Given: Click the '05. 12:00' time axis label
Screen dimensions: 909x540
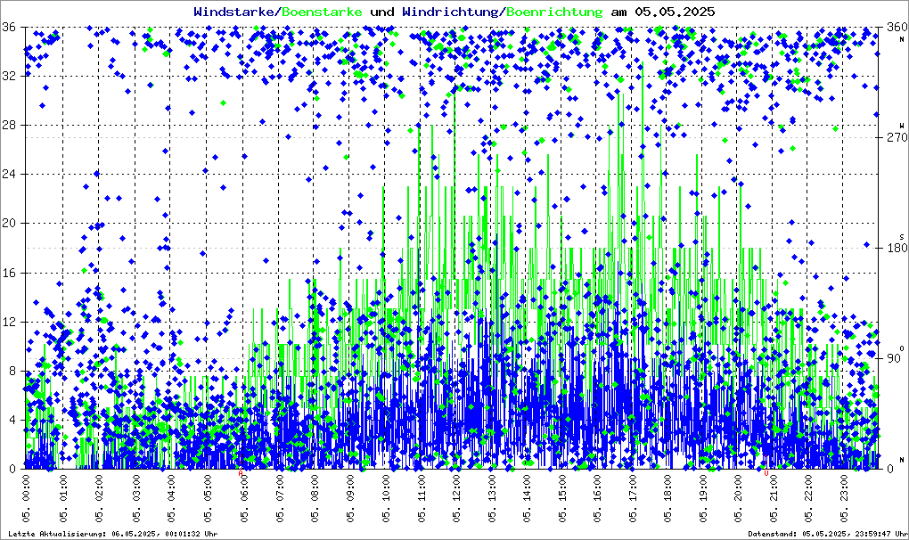Looking at the screenshot, I should [457, 497].
